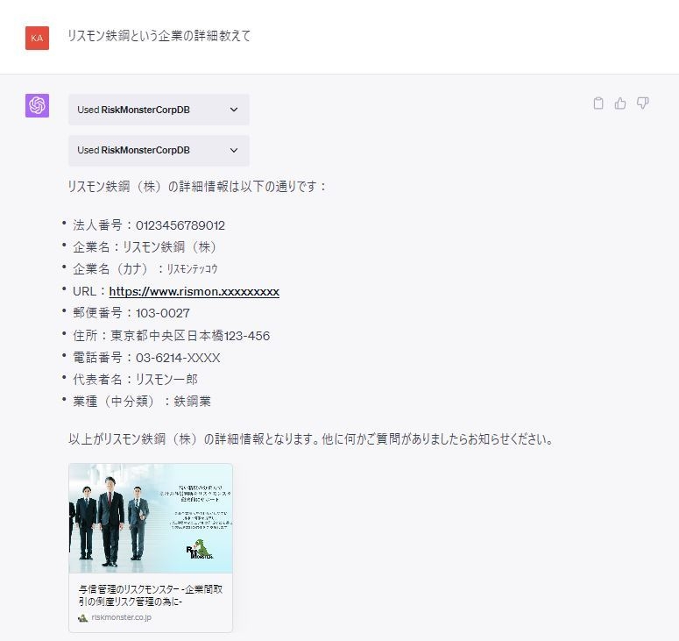The width and height of the screenshot is (679, 641).
Task: Open the https://www.rismon.xxxxxxxxx link
Action: 194,291
